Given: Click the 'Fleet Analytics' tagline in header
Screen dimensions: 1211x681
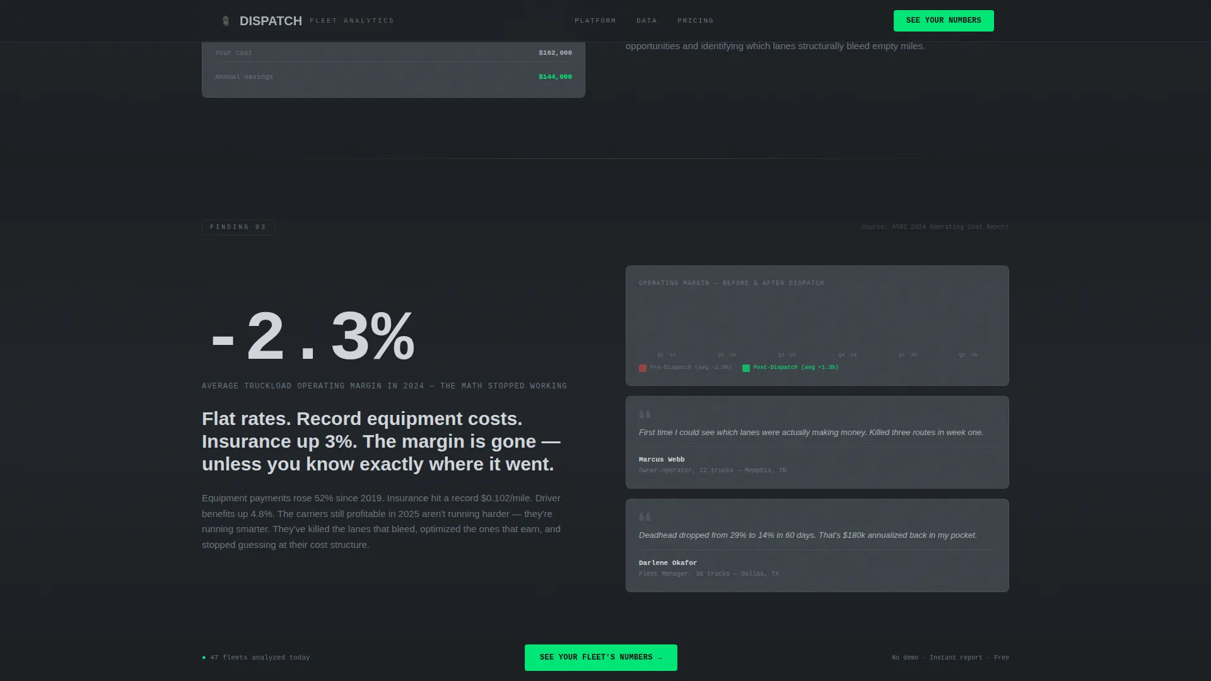Looking at the screenshot, I should point(352,21).
